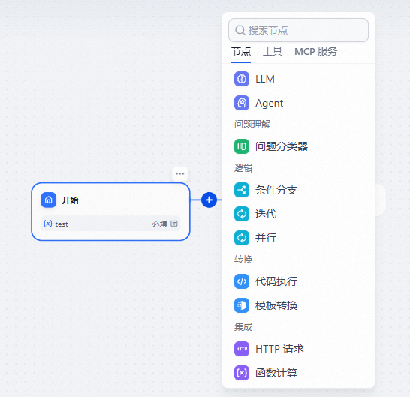Open the MCP 服务 tab
This screenshot has height=397, width=410.
tap(316, 51)
